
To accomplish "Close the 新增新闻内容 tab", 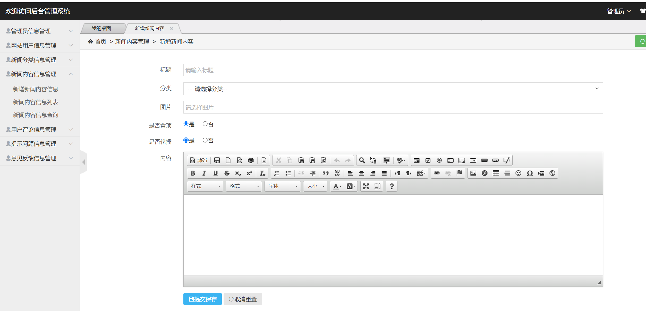I will click(x=172, y=29).
